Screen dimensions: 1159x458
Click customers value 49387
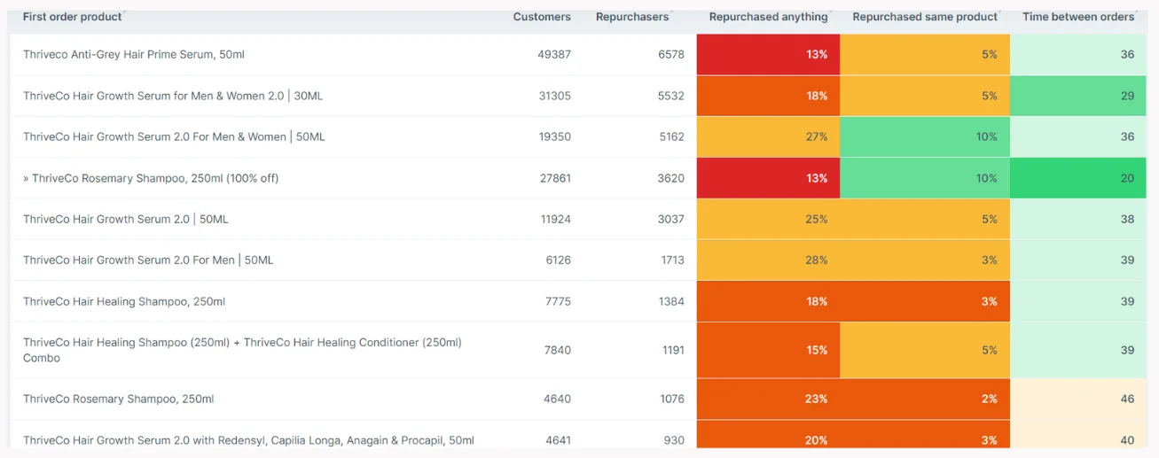[554, 55]
